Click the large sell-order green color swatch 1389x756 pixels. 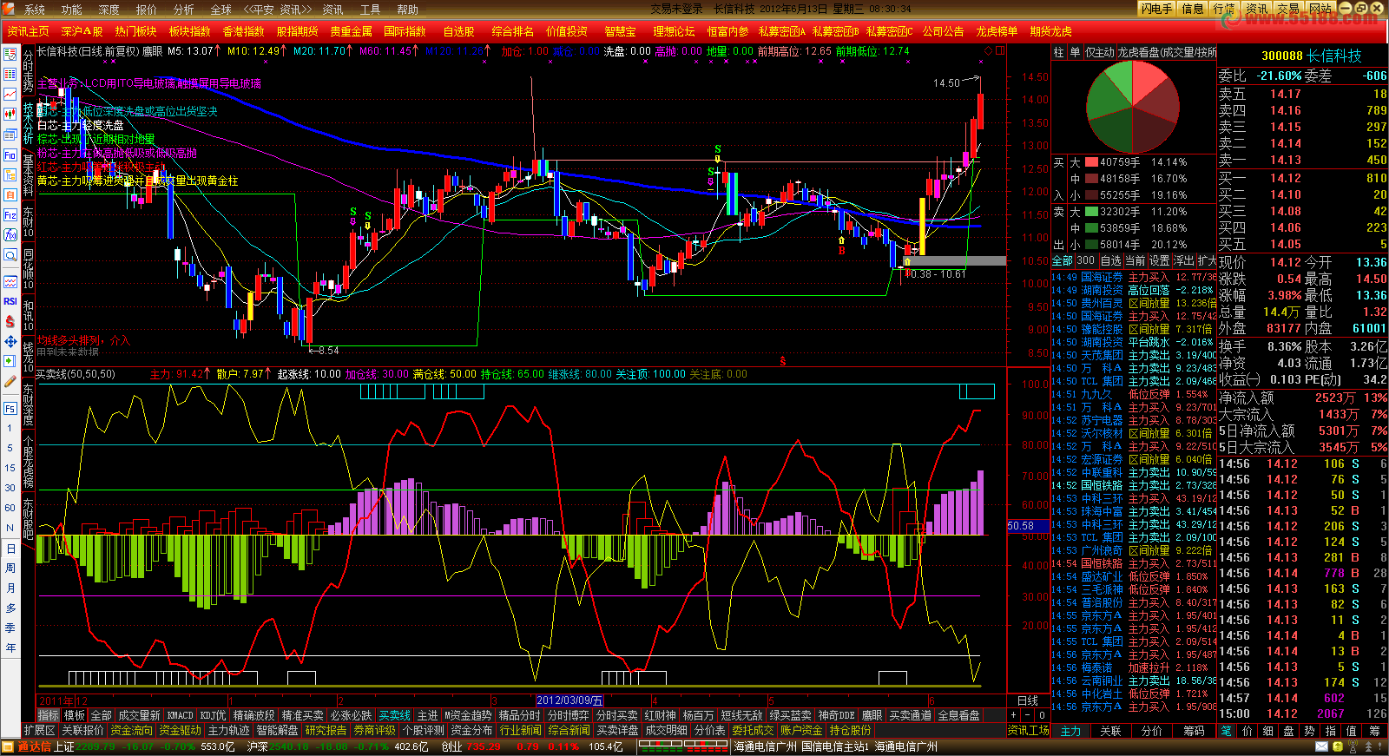(x=1093, y=212)
